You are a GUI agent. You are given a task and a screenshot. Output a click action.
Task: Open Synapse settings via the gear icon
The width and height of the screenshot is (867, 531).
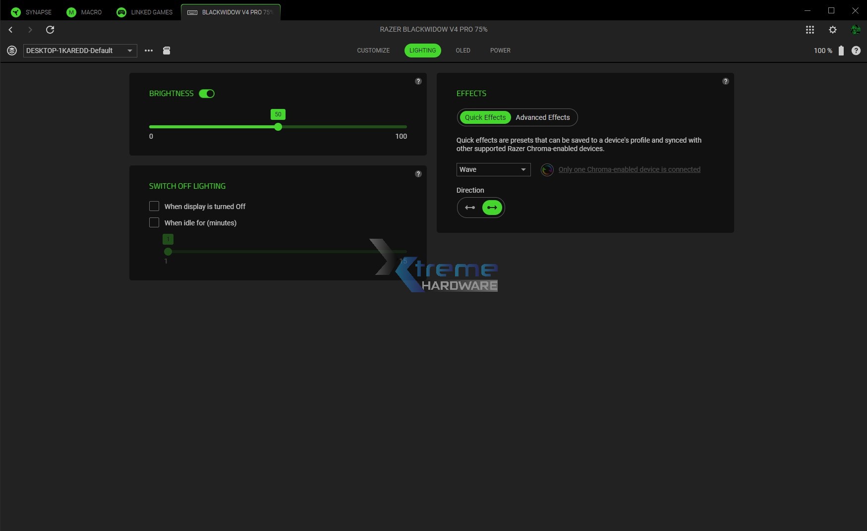(832, 30)
